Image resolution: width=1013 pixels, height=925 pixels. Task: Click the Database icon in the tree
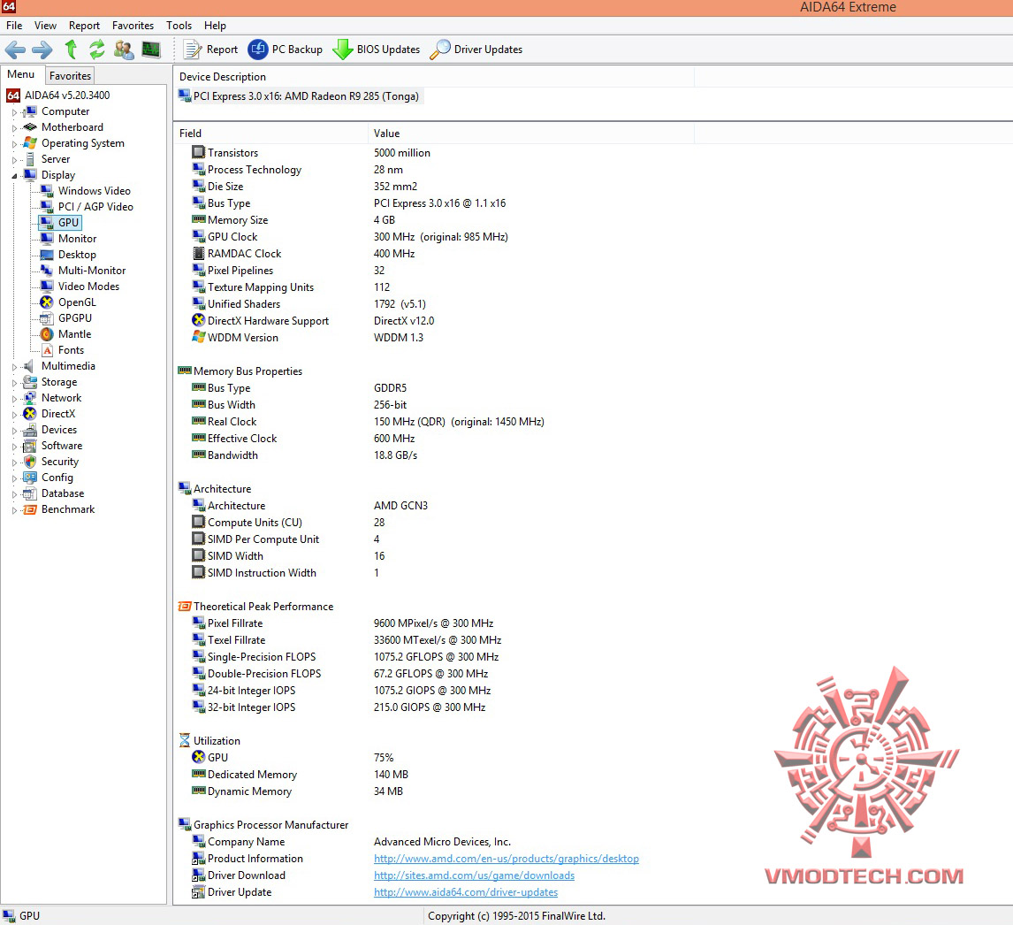(x=30, y=493)
